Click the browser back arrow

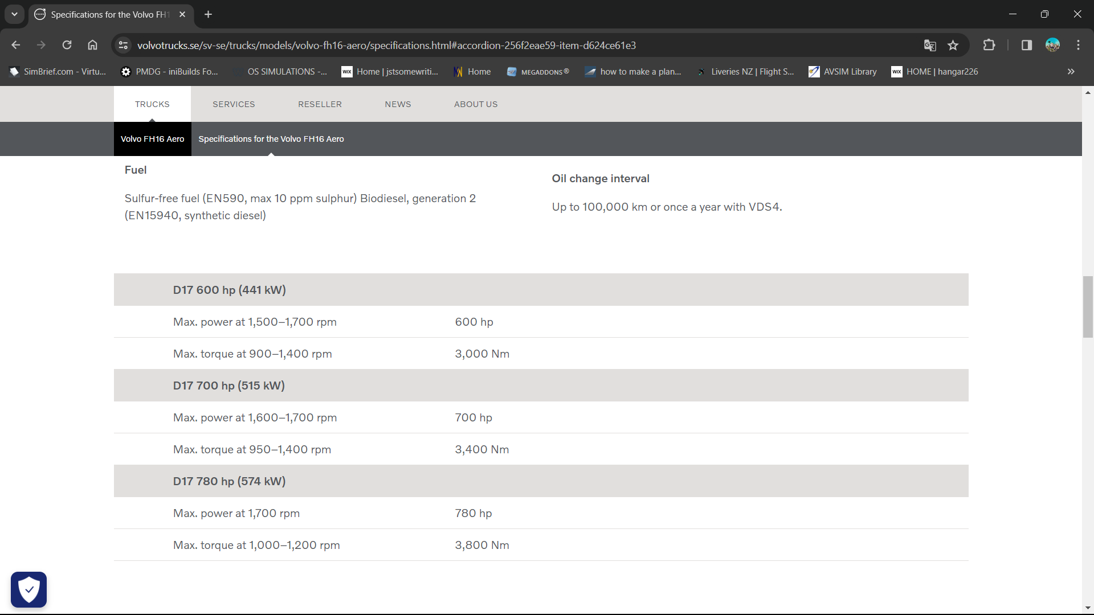(x=16, y=45)
